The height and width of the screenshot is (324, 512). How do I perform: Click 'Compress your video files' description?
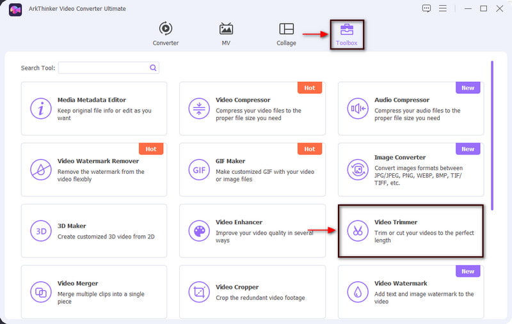[x=259, y=114]
